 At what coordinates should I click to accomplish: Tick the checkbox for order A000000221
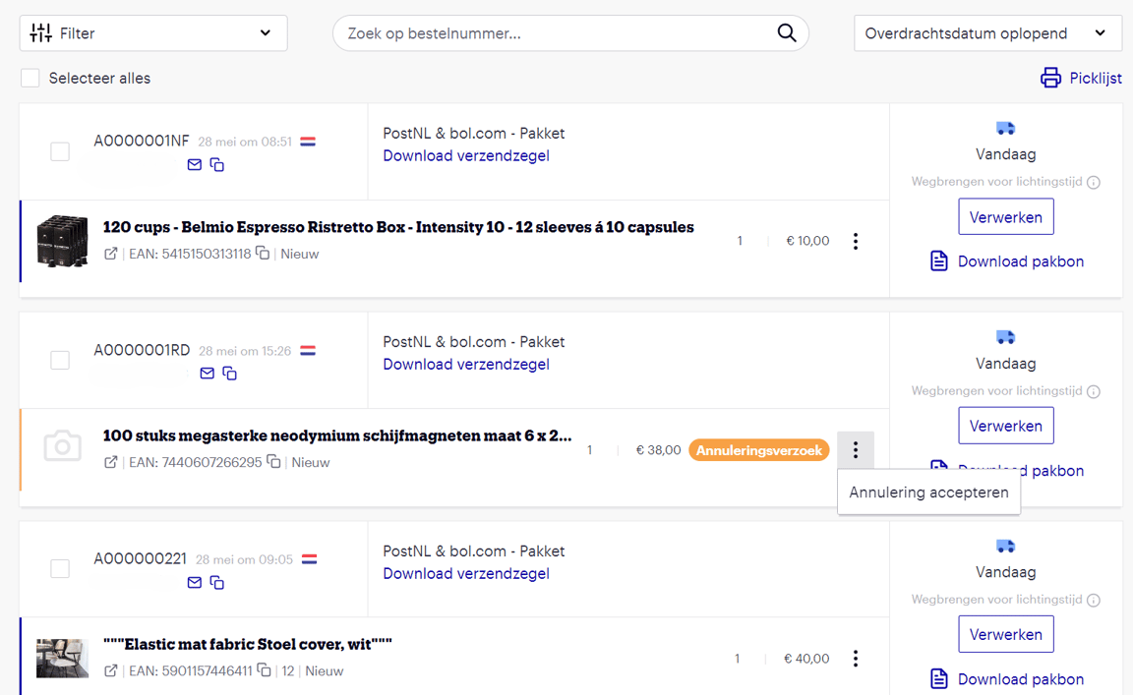pyautogui.click(x=60, y=569)
